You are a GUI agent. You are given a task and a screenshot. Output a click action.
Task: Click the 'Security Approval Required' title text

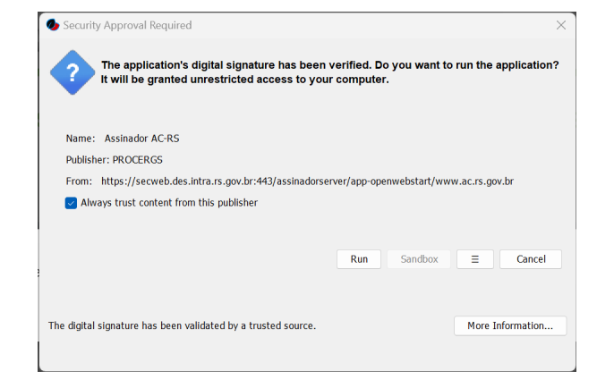(x=127, y=25)
